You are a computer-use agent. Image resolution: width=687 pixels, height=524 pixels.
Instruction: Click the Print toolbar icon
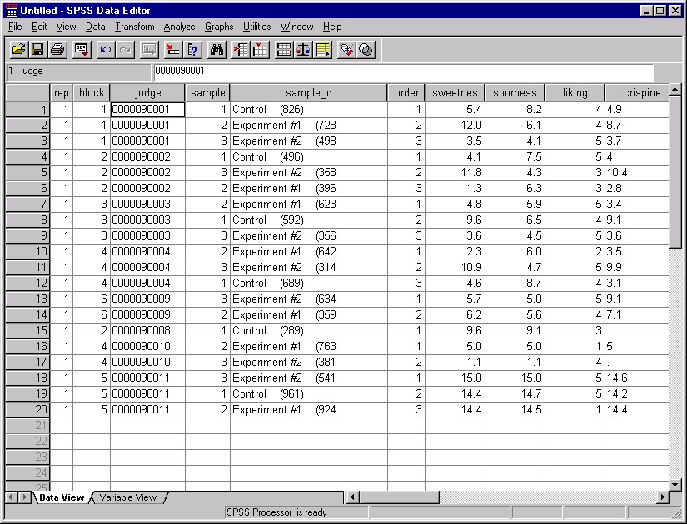(57, 50)
